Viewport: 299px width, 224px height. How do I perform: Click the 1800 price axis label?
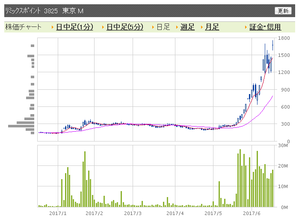coord(284,38)
